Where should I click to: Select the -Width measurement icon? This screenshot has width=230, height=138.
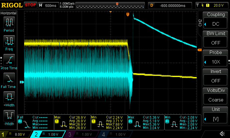pyautogui.click(x=9, y=116)
